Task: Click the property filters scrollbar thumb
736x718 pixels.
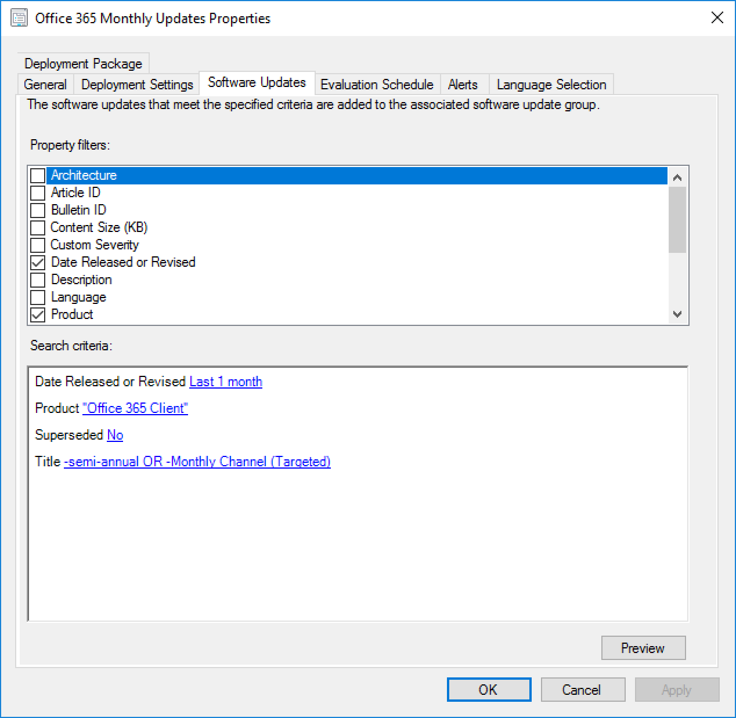Action: (677, 219)
